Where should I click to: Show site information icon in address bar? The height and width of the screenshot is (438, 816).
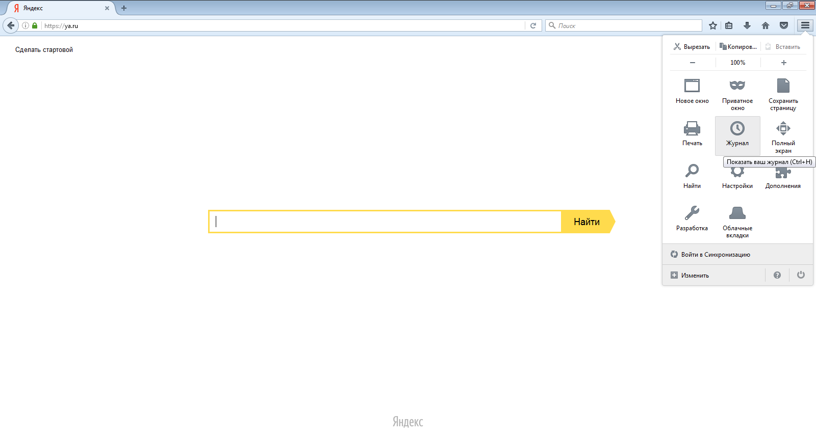[25, 25]
